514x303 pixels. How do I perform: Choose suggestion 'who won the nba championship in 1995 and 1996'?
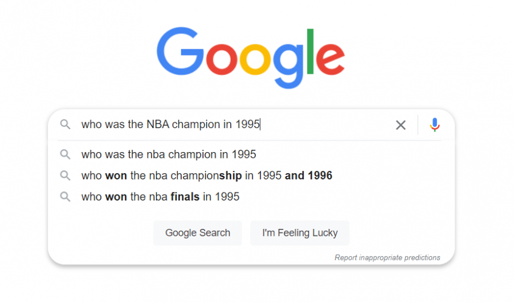[206, 175]
